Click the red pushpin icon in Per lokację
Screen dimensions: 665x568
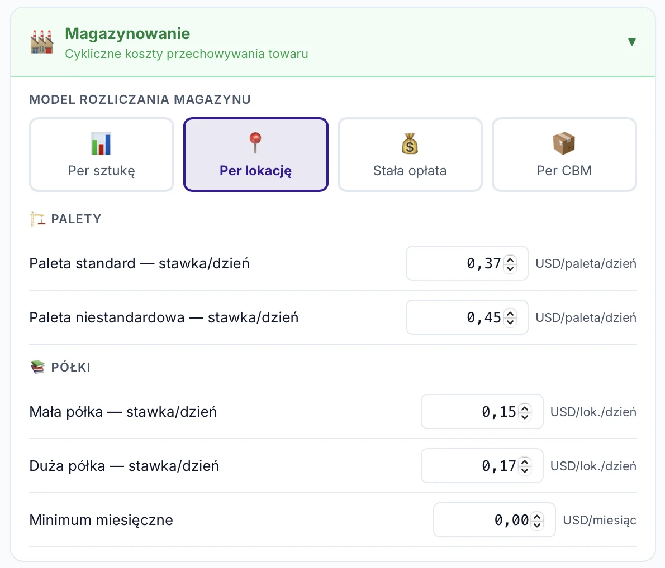(x=255, y=143)
